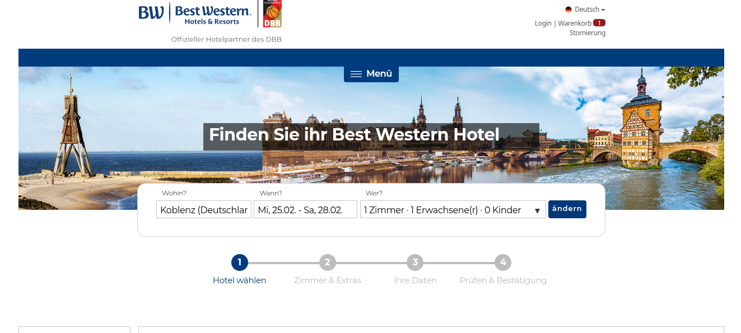The width and height of the screenshot is (741, 333).
Task: Go to Zimmer & Extras step label
Action: pos(328,280)
